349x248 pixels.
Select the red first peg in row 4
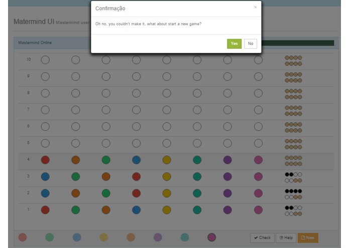tap(45, 160)
